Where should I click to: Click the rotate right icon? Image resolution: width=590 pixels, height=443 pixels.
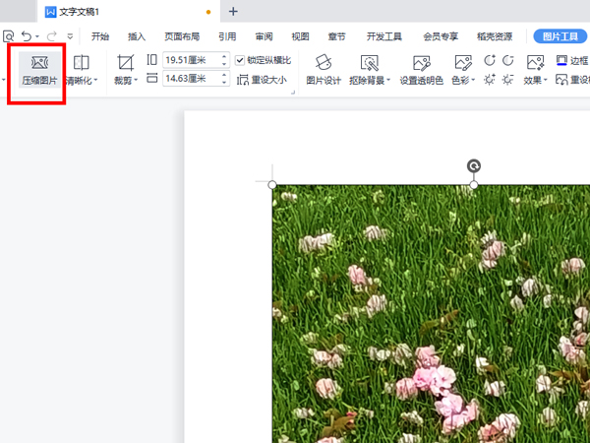508,60
